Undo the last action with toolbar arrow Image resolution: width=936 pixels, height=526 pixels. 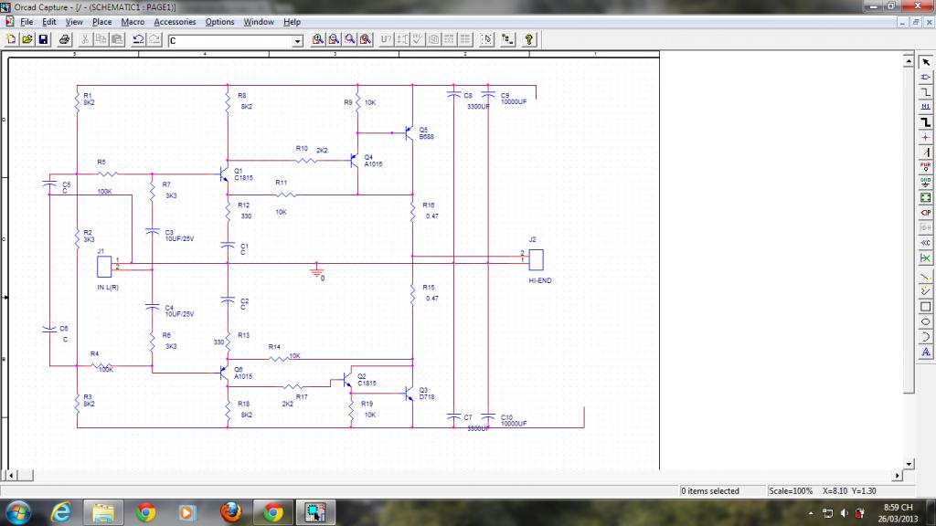[x=138, y=39]
